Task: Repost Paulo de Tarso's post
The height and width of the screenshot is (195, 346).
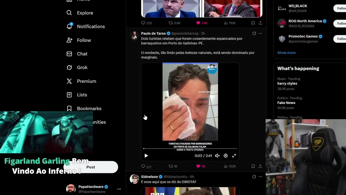Action: point(173,166)
